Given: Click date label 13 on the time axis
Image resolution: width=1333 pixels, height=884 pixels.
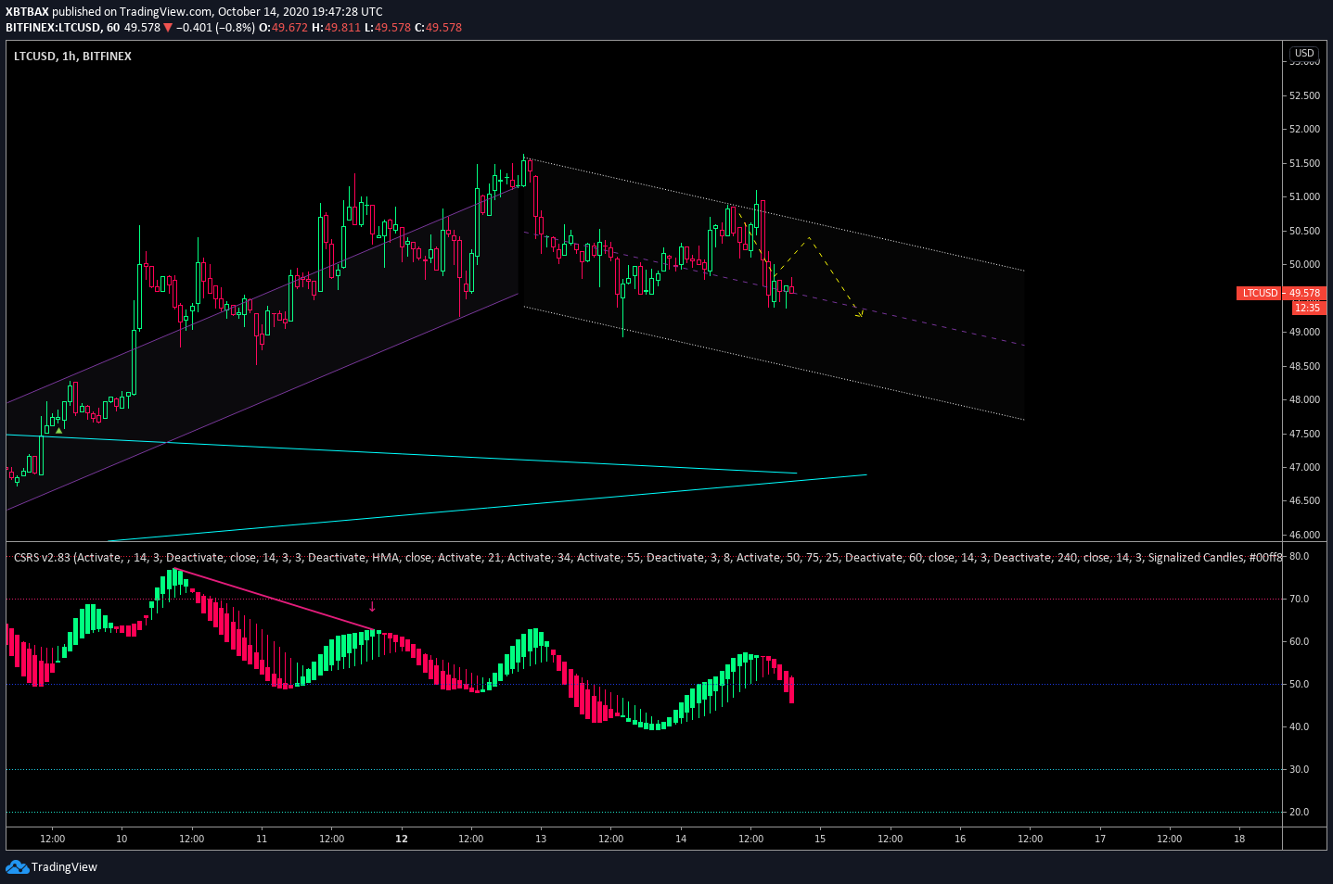Looking at the screenshot, I should (x=541, y=840).
